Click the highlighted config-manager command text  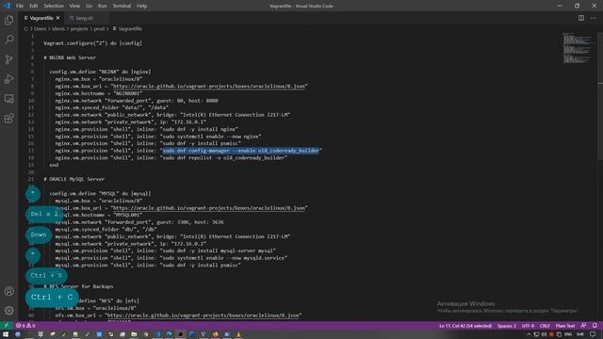[241, 151]
